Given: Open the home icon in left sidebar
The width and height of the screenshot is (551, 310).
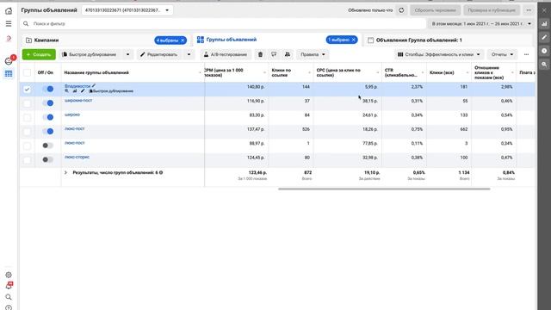Looking at the screenshot, I should (9, 11).
